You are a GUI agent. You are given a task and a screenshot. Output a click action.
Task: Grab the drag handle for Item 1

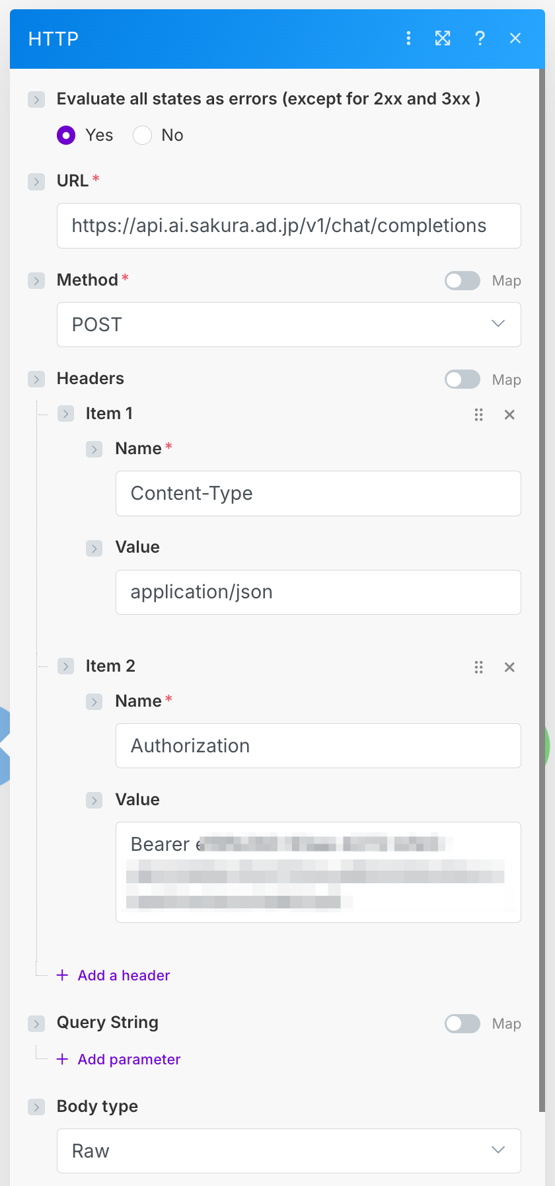[x=478, y=415]
